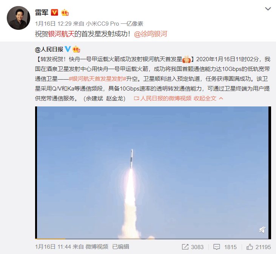The width and height of the screenshot is (276, 254).
Task: Open 人民日报的微博视频 link
Action: coord(163,99)
